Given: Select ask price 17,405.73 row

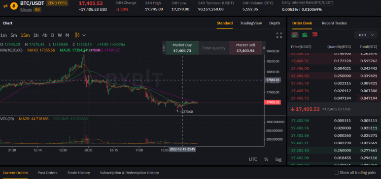Looking at the screenshot, I should (334, 99).
